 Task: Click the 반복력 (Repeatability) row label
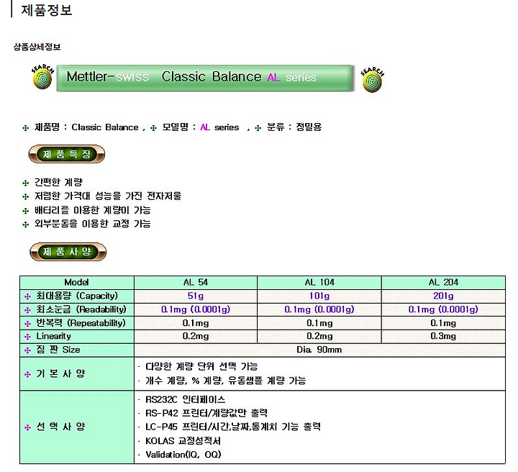[81, 323]
